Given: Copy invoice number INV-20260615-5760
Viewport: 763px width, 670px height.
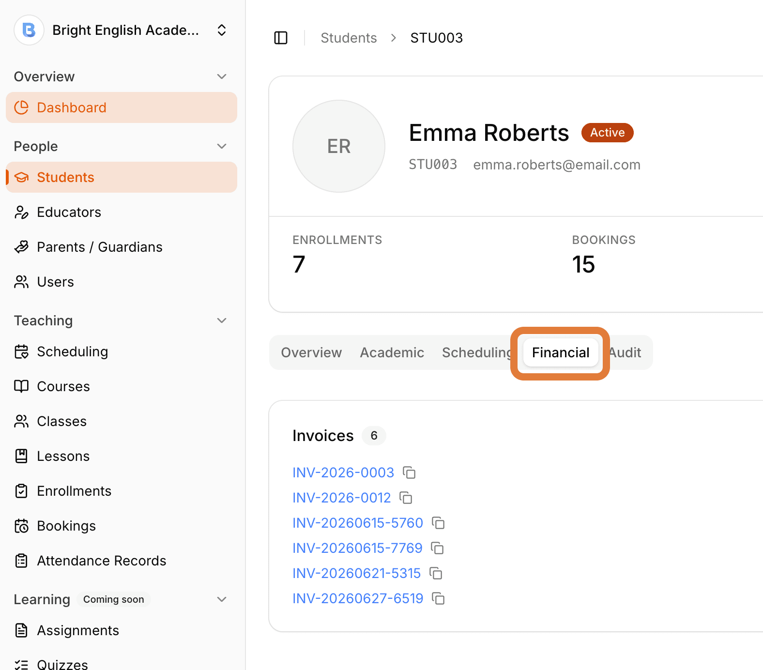Looking at the screenshot, I should pyautogui.click(x=438, y=523).
